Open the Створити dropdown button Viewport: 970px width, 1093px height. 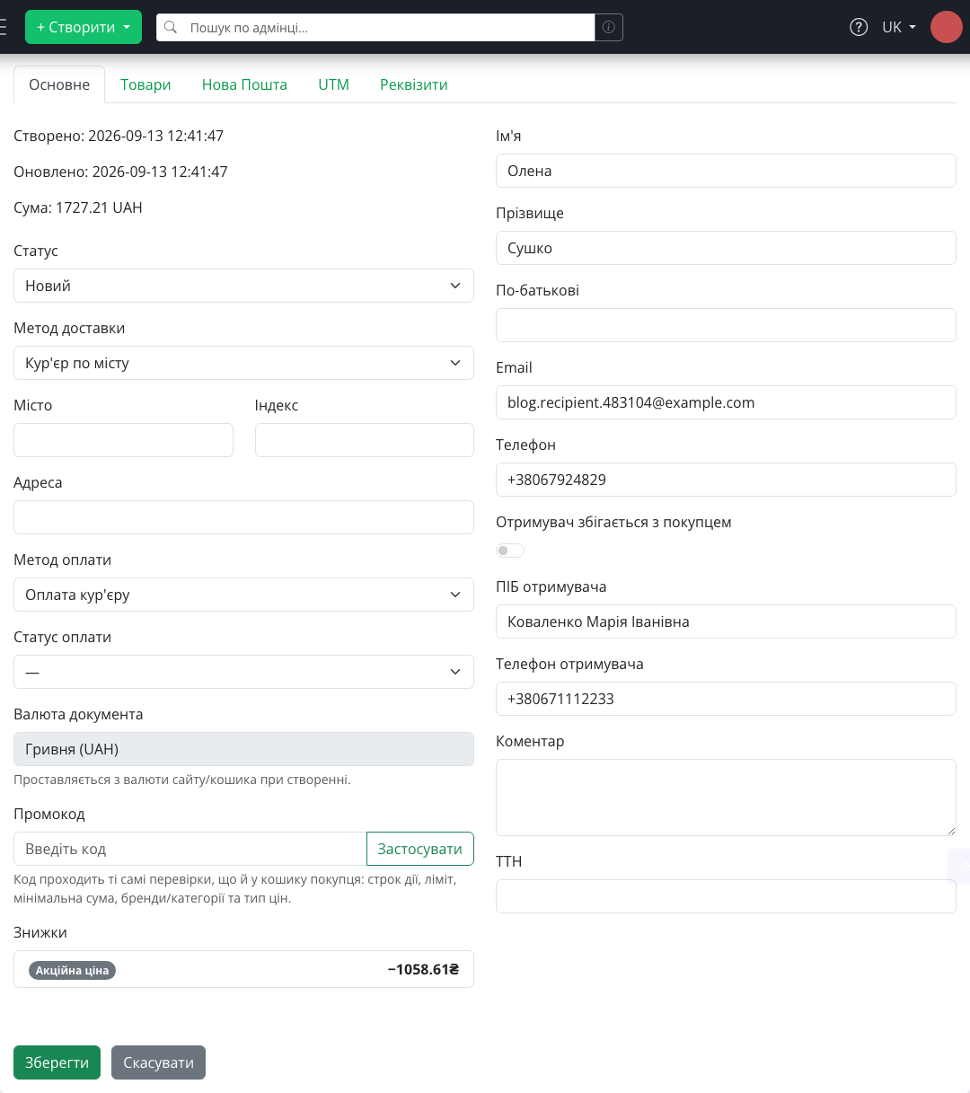pyautogui.click(x=84, y=27)
